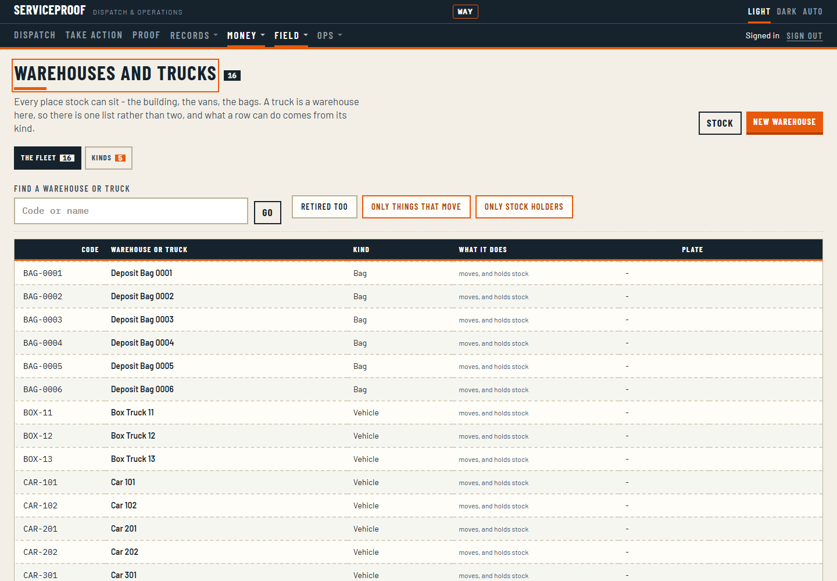Open the ServiceProof home logo
The image size is (837, 581).
(49, 10)
